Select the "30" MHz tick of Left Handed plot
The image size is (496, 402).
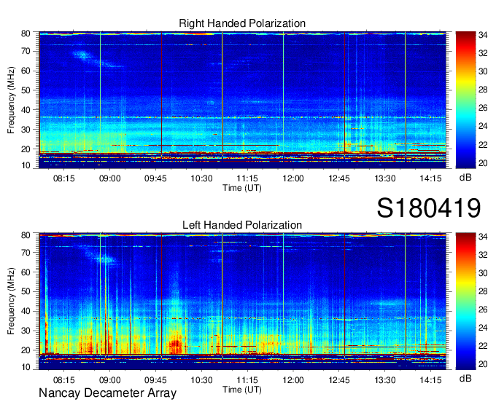tap(26, 331)
